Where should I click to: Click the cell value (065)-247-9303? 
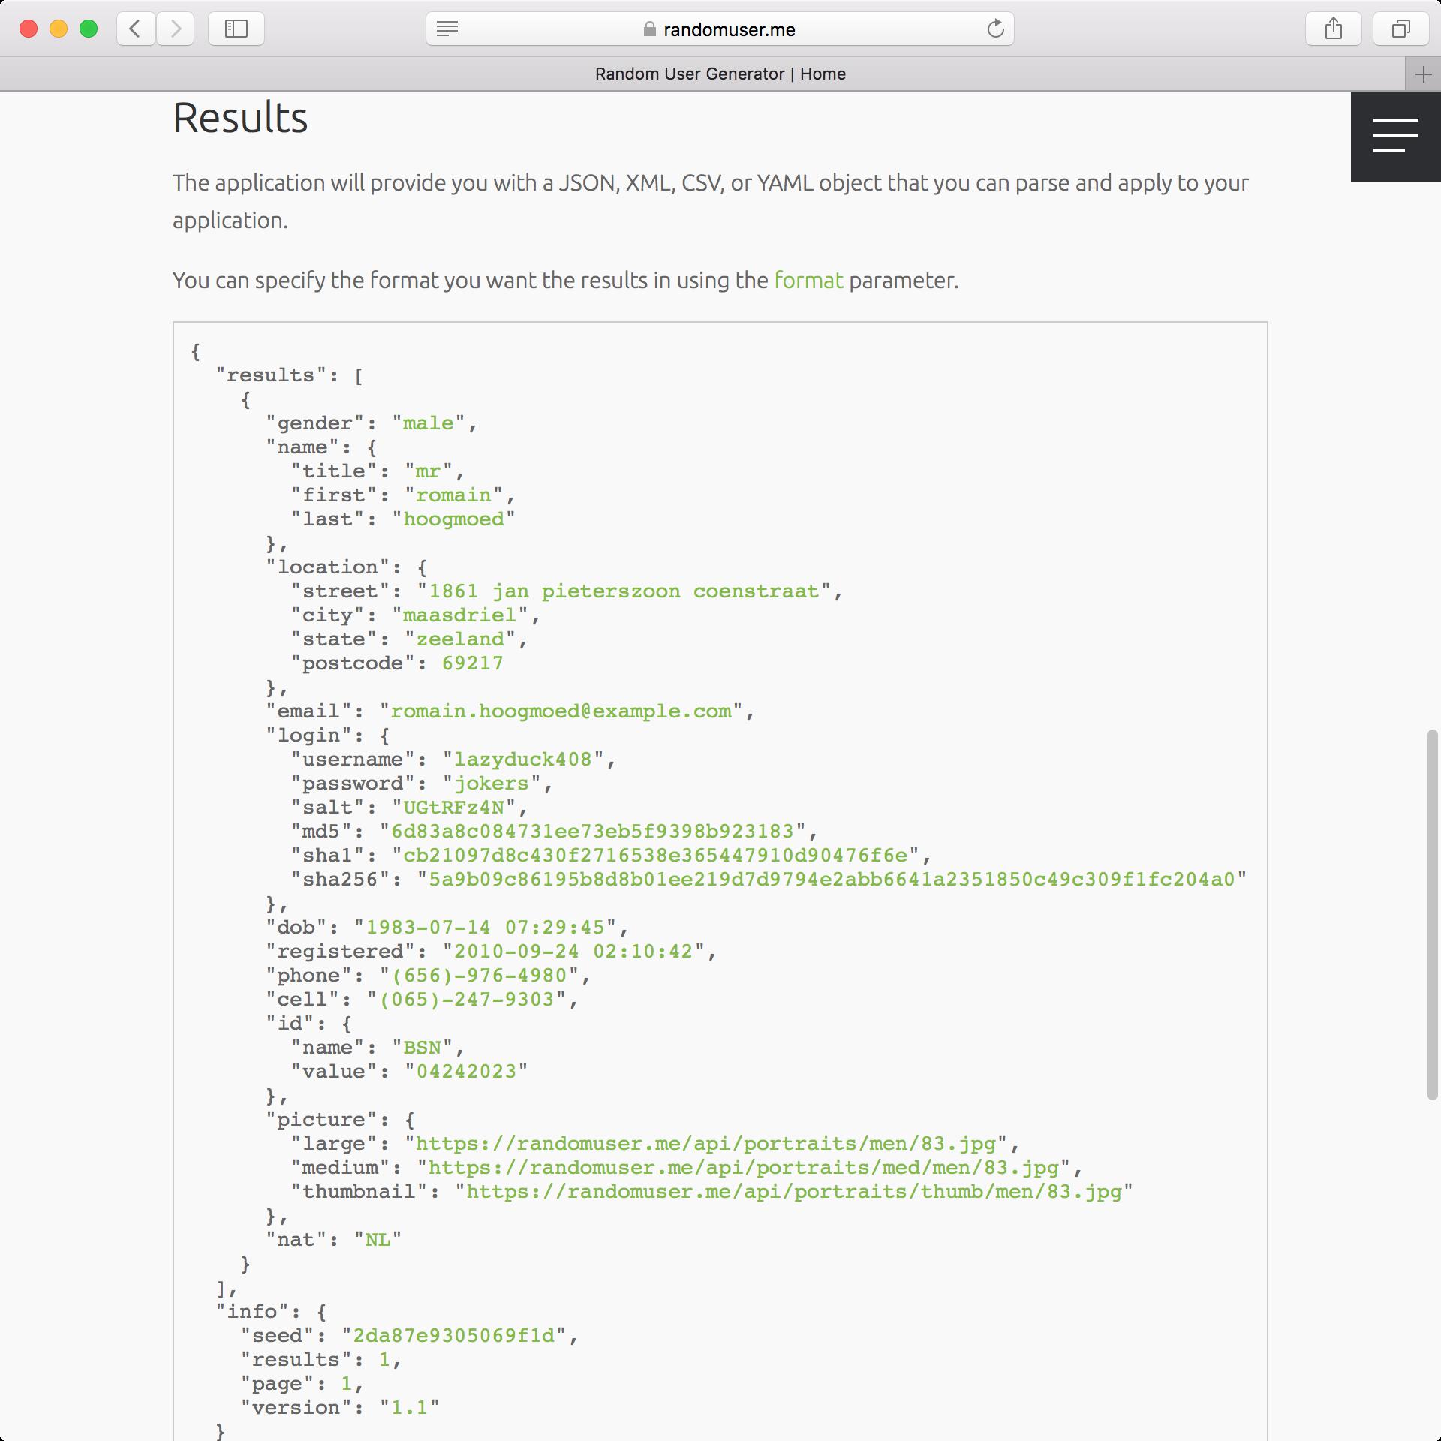[x=466, y=1000]
